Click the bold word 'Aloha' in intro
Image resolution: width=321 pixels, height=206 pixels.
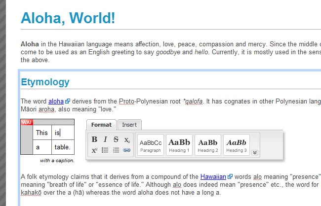point(30,44)
